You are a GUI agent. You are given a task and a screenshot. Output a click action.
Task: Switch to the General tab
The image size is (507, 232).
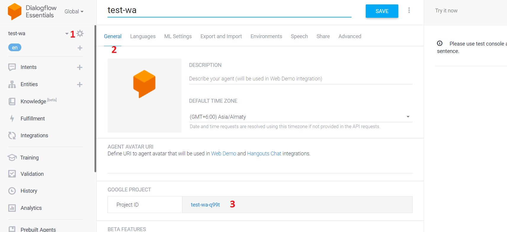113,36
